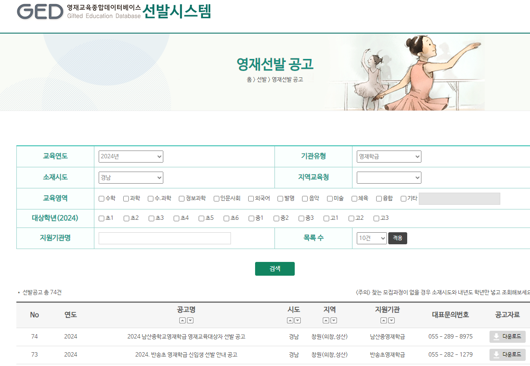Viewport: 530px width, 366px height.
Task: Select the 중1 grade checkbox
Action: point(251,218)
